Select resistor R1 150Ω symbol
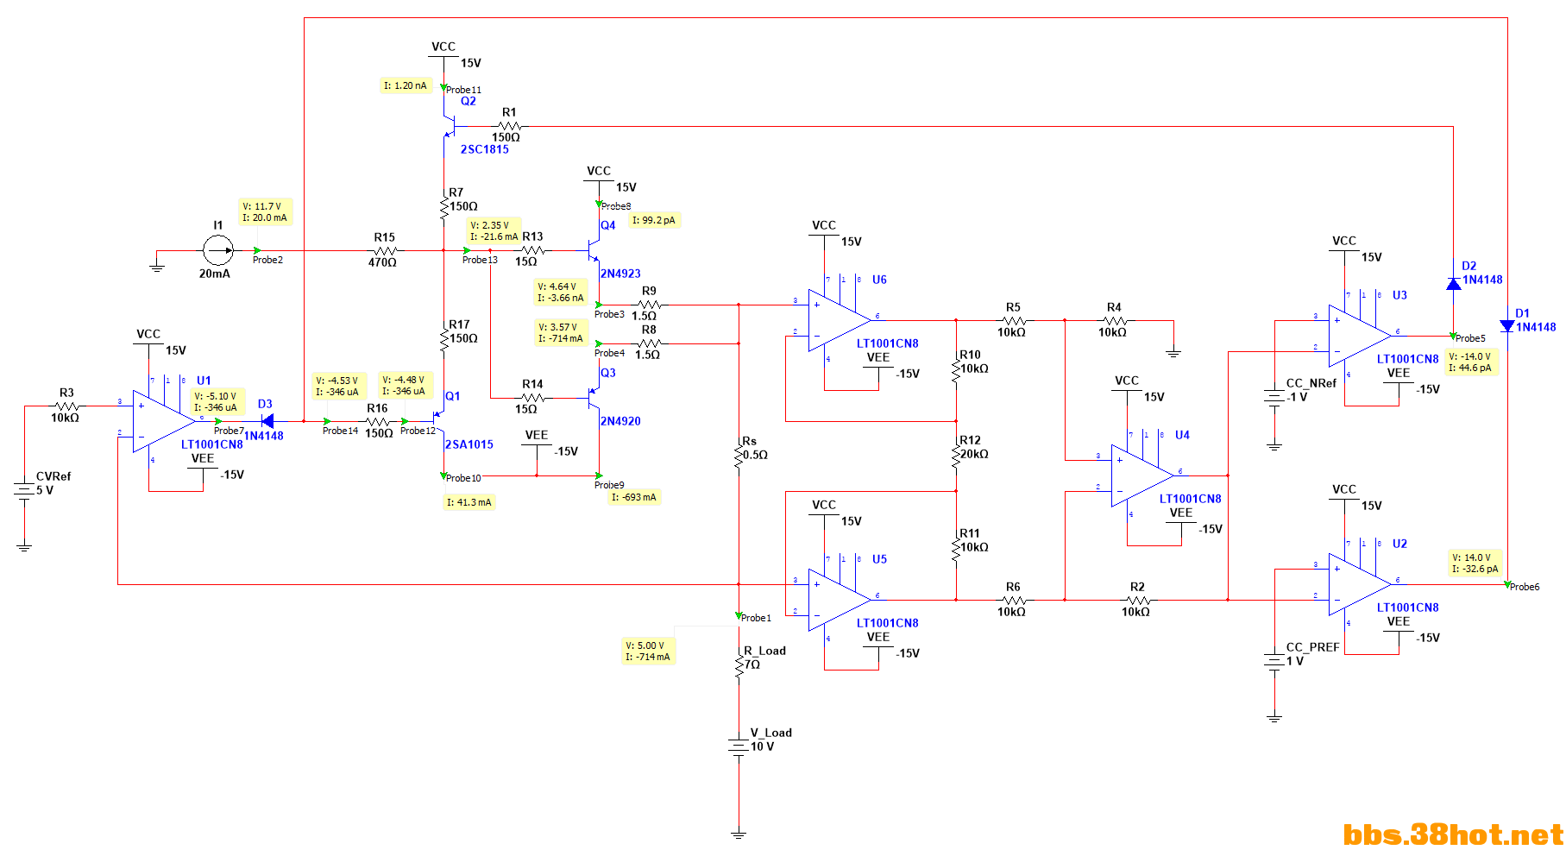 (509, 126)
